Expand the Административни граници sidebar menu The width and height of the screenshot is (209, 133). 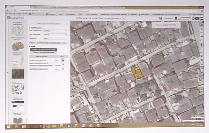[18, 39]
